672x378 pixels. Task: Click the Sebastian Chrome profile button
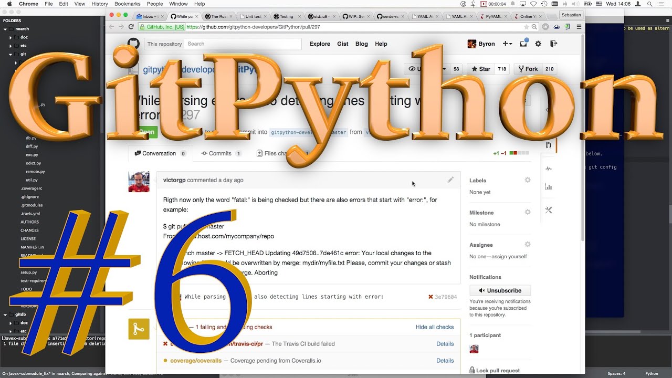(x=571, y=15)
